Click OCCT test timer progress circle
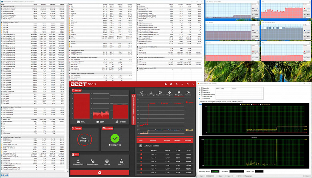This screenshot has height=178, width=312. coord(84,140)
